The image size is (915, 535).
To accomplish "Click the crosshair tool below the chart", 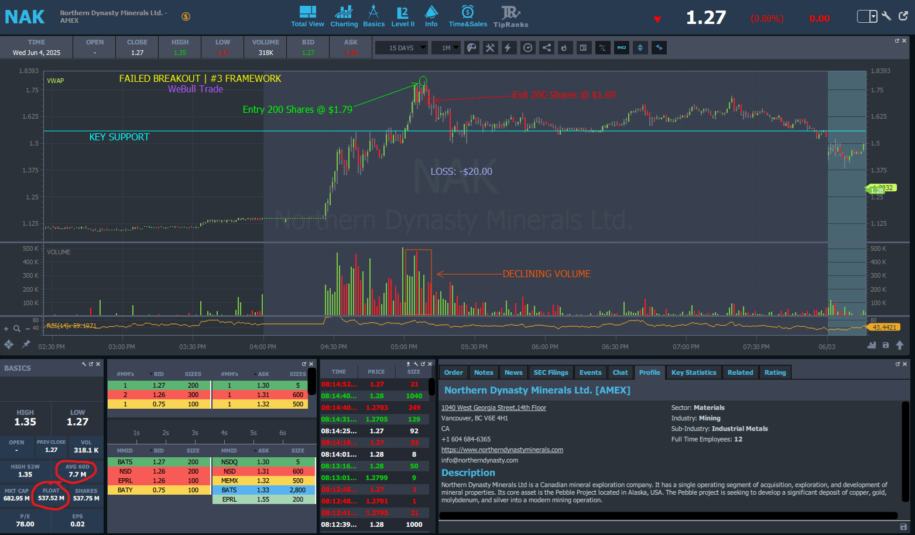I will (x=9, y=344).
